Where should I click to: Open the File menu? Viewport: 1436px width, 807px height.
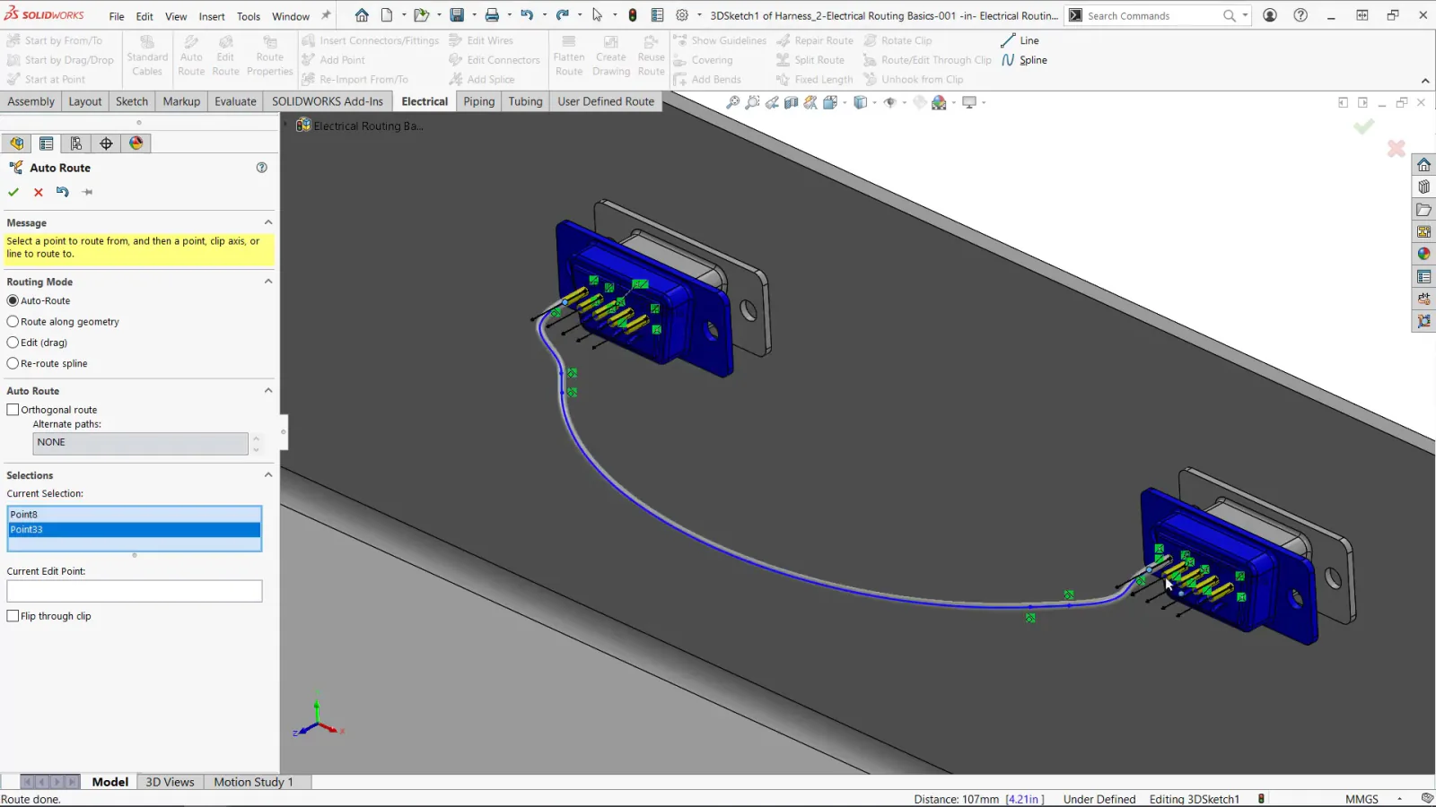[x=117, y=16]
